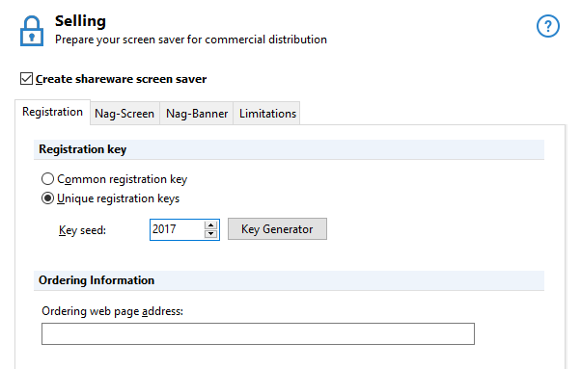581x369 pixels.
Task: Open help via the question mark icon
Action: point(547,26)
